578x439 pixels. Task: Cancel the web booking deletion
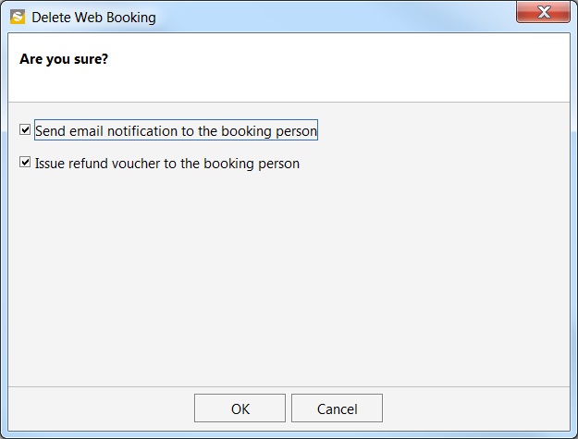[337, 409]
